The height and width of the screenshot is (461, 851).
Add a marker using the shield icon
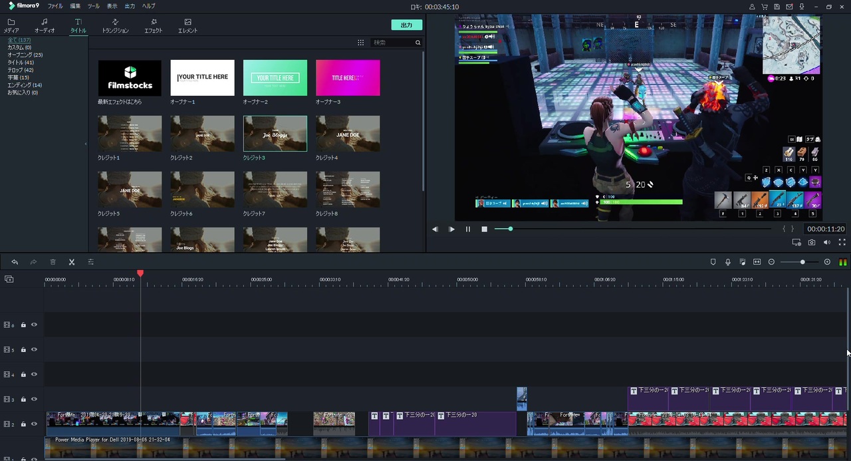point(713,262)
